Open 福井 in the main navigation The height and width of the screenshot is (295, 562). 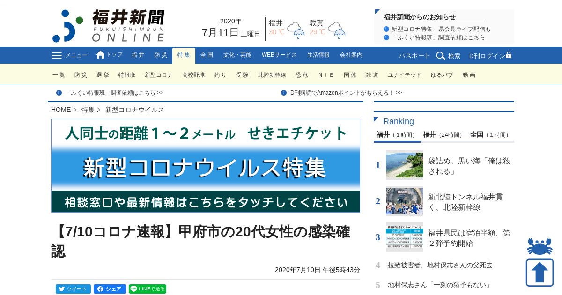(x=138, y=55)
